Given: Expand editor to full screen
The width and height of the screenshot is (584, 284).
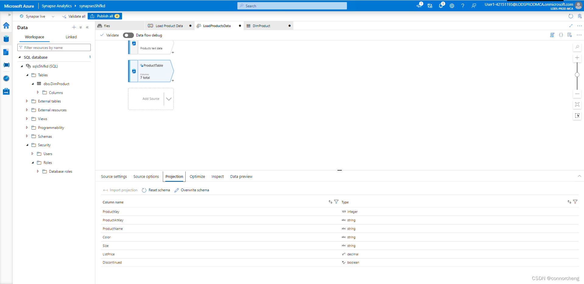Looking at the screenshot, I should click(x=571, y=26).
